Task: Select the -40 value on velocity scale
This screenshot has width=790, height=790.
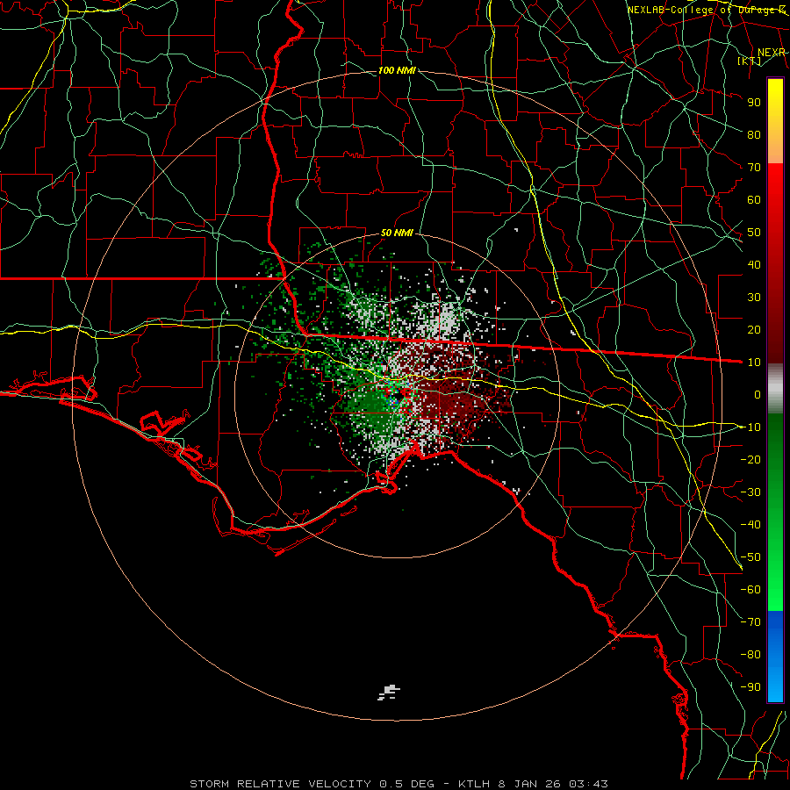Action: pos(750,525)
